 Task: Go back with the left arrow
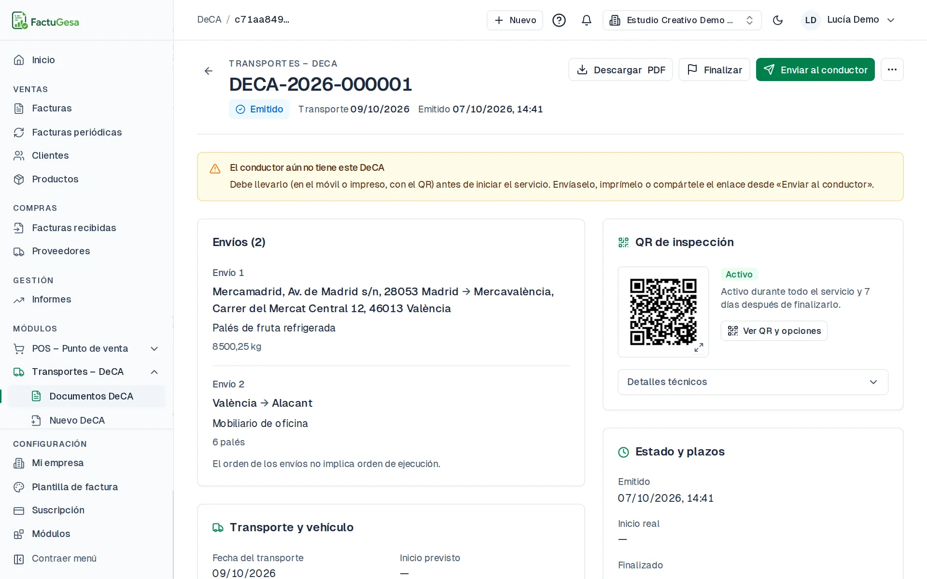pos(209,71)
